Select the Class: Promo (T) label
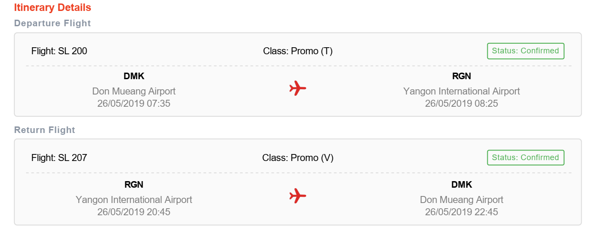The width and height of the screenshot is (594, 231). tap(298, 51)
